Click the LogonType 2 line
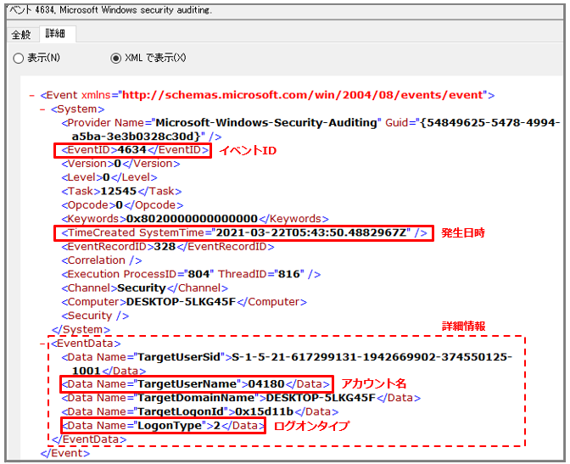Viewport: 570px width, 464px height. [x=163, y=426]
